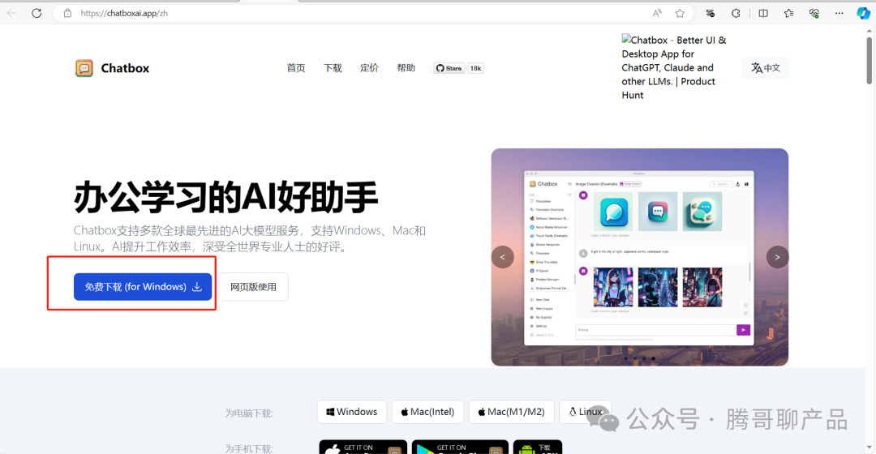876x454 pixels.
Task: Open the 帮助 navigation item
Action: [x=406, y=68]
